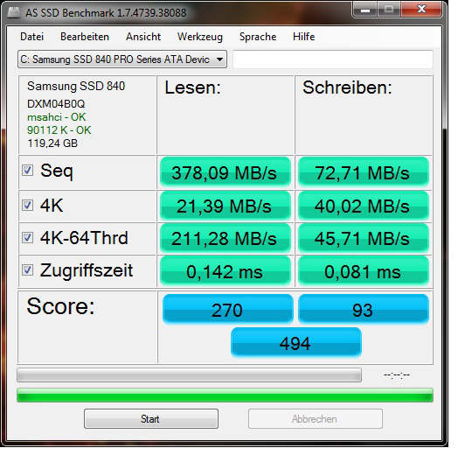Click the total score 494
This screenshot has width=458, height=455.
296,342
